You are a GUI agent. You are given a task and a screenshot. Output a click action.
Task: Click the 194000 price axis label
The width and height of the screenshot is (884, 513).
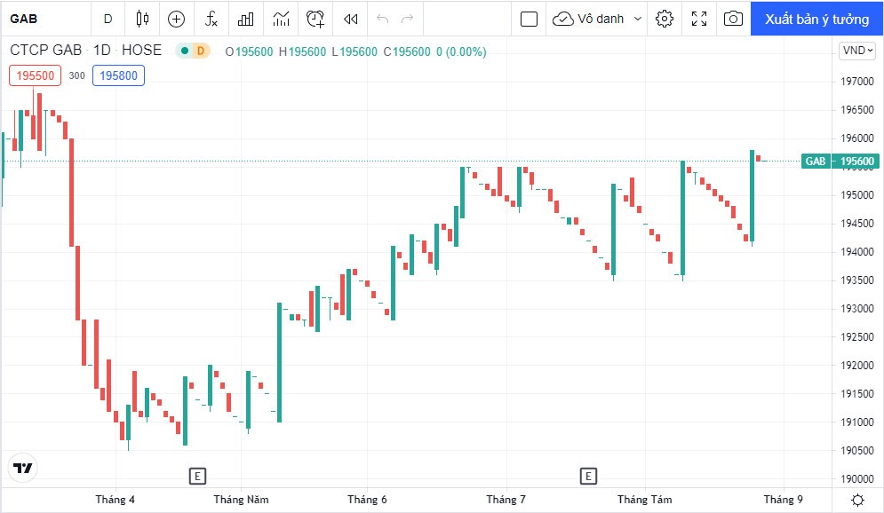click(x=857, y=252)
